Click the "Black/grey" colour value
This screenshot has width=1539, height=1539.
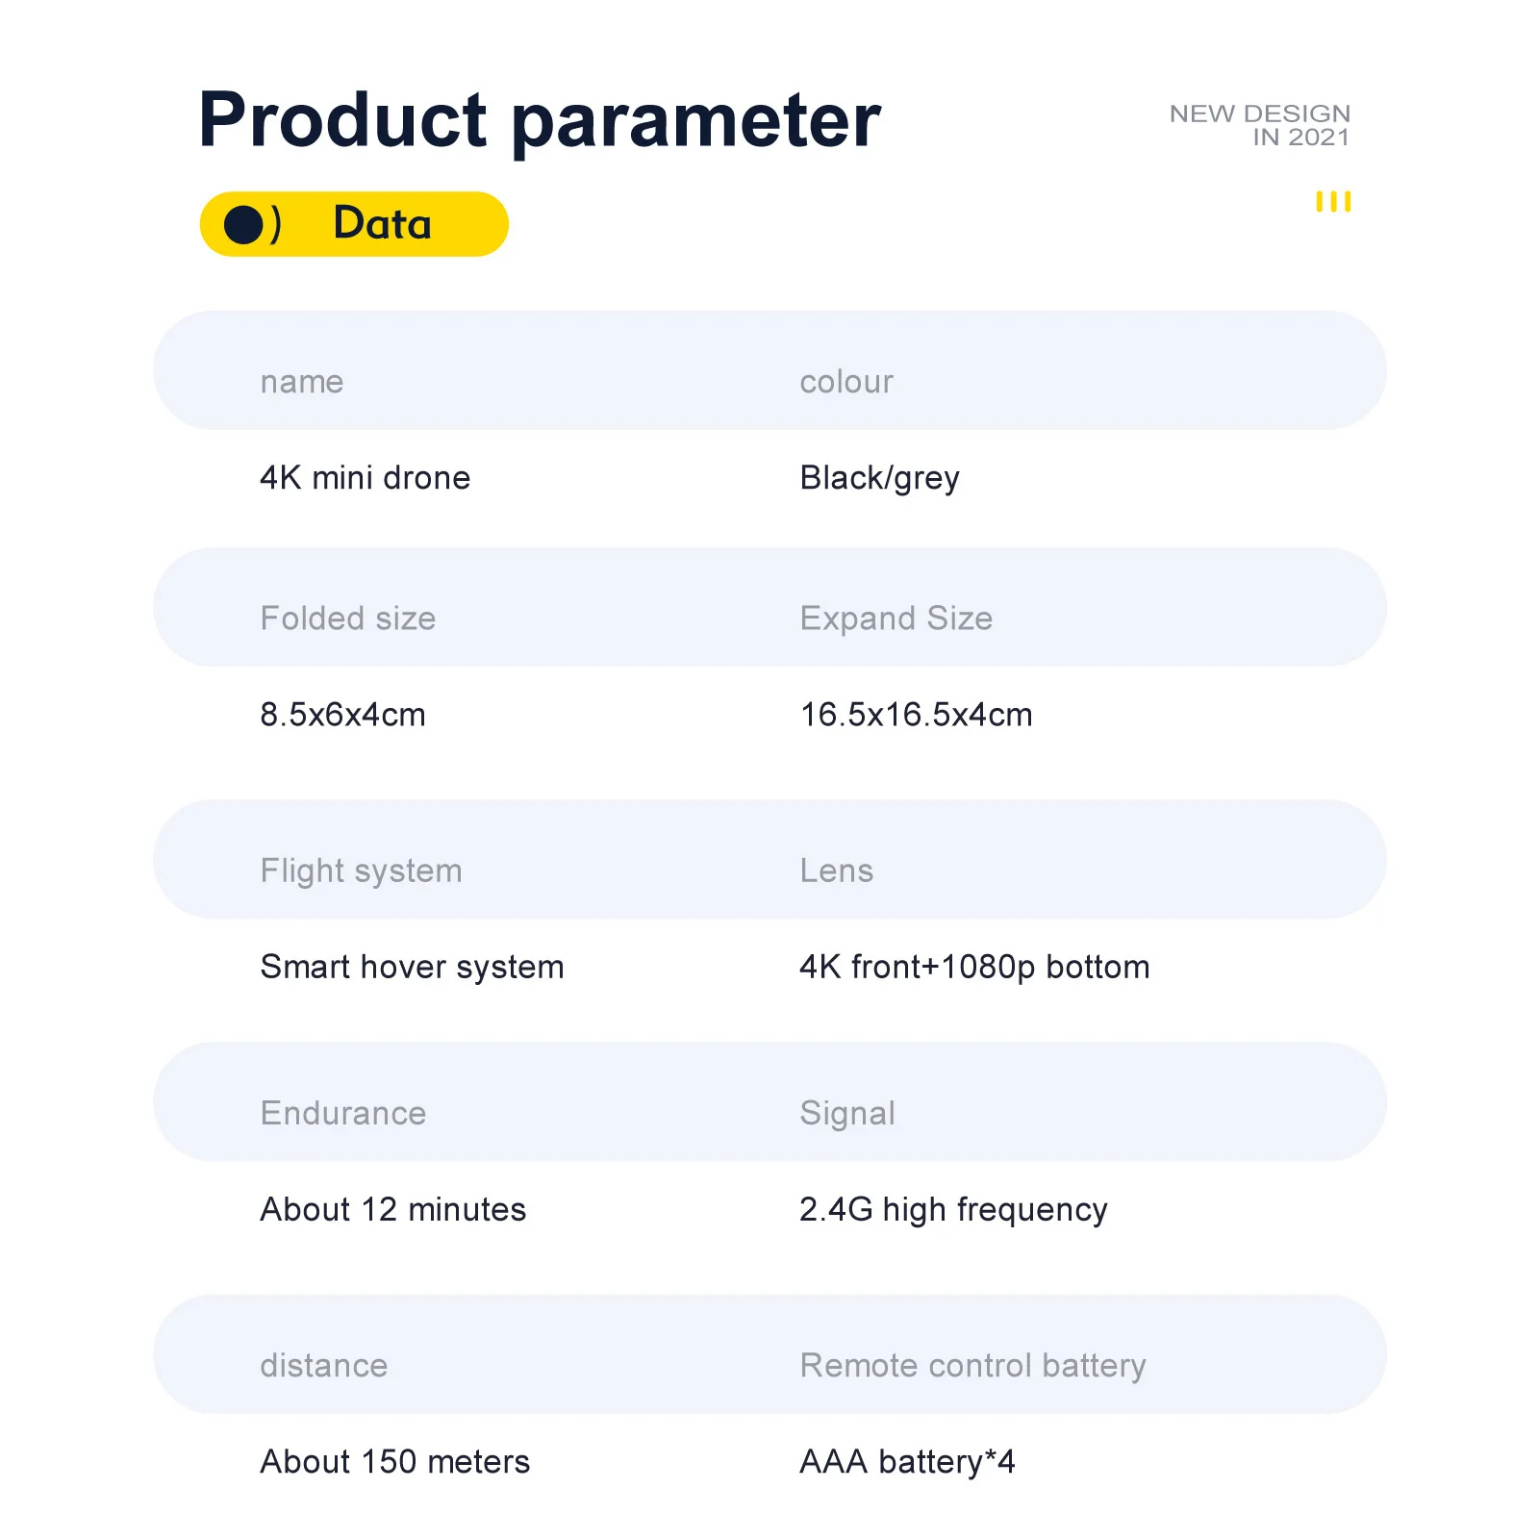879,478
